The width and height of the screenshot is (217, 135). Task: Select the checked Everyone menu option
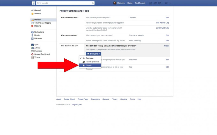click(90, 58)
